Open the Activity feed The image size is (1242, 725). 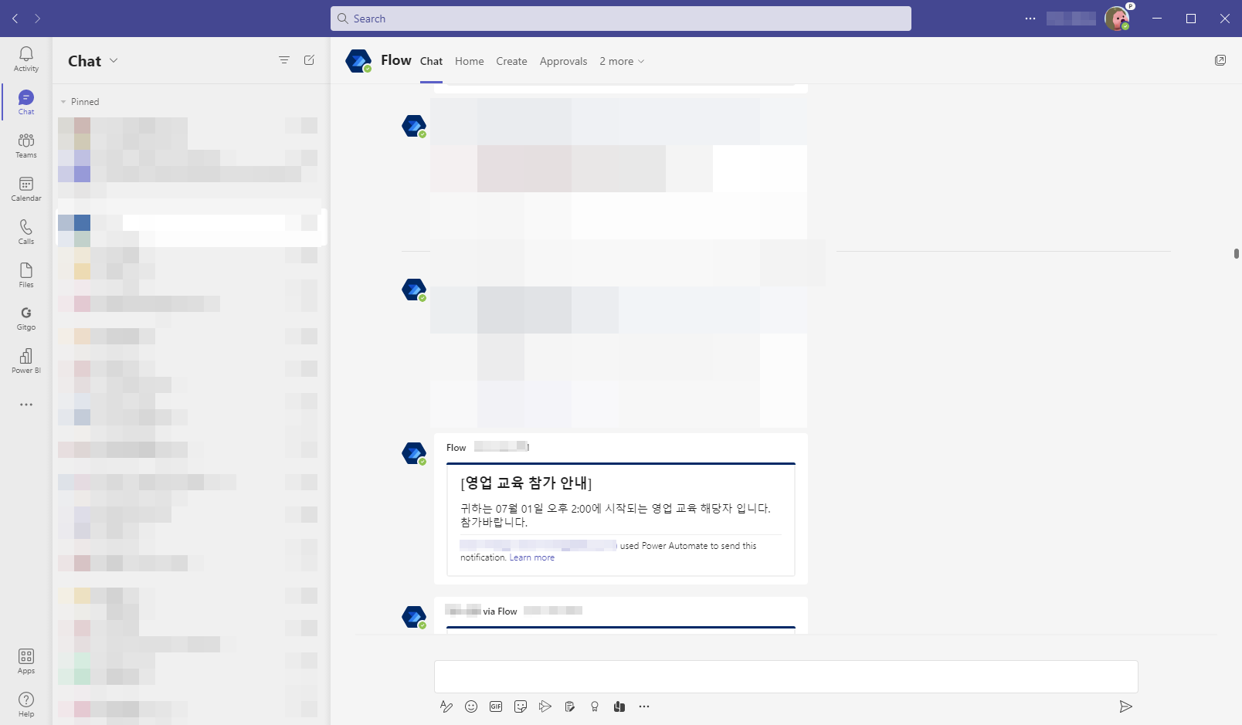[x=26, y=59]
